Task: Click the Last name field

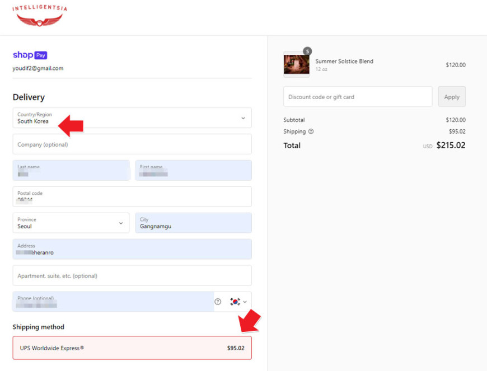Action: click(x=71, y=170)
